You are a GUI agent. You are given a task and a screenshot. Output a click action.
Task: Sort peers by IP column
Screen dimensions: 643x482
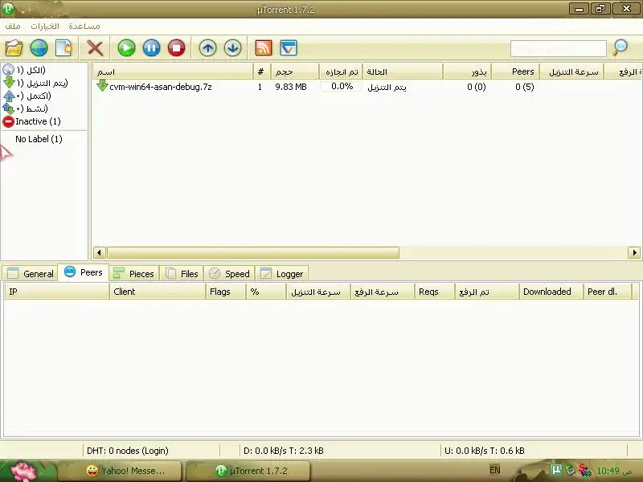(x=56, y=292)
